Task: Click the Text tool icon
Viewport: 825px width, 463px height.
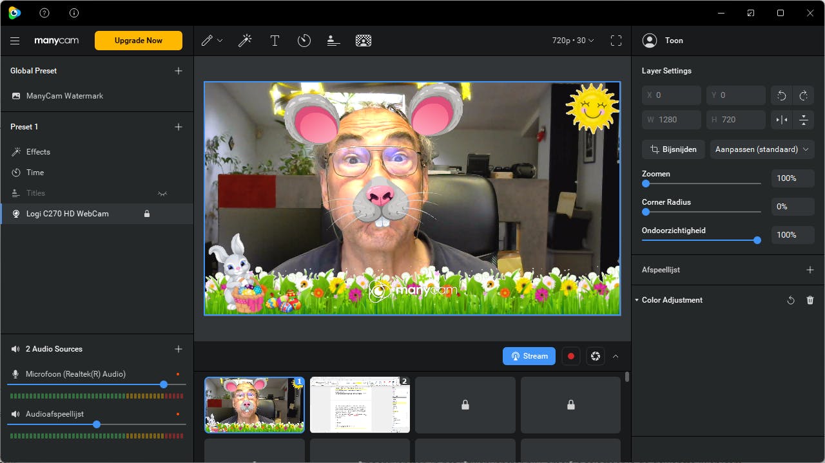Action: [275, 41]
